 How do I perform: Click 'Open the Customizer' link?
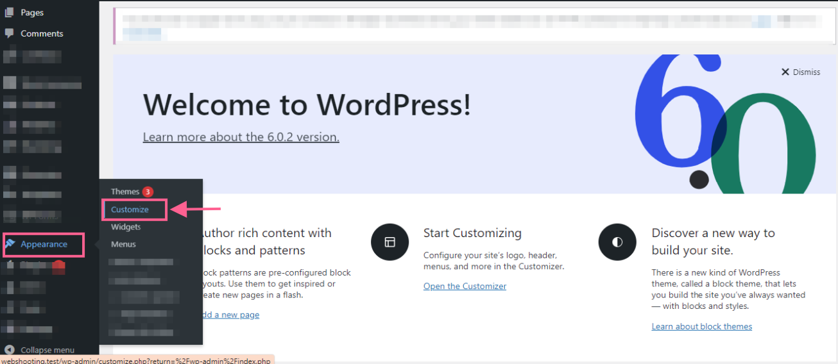(465, 286)
